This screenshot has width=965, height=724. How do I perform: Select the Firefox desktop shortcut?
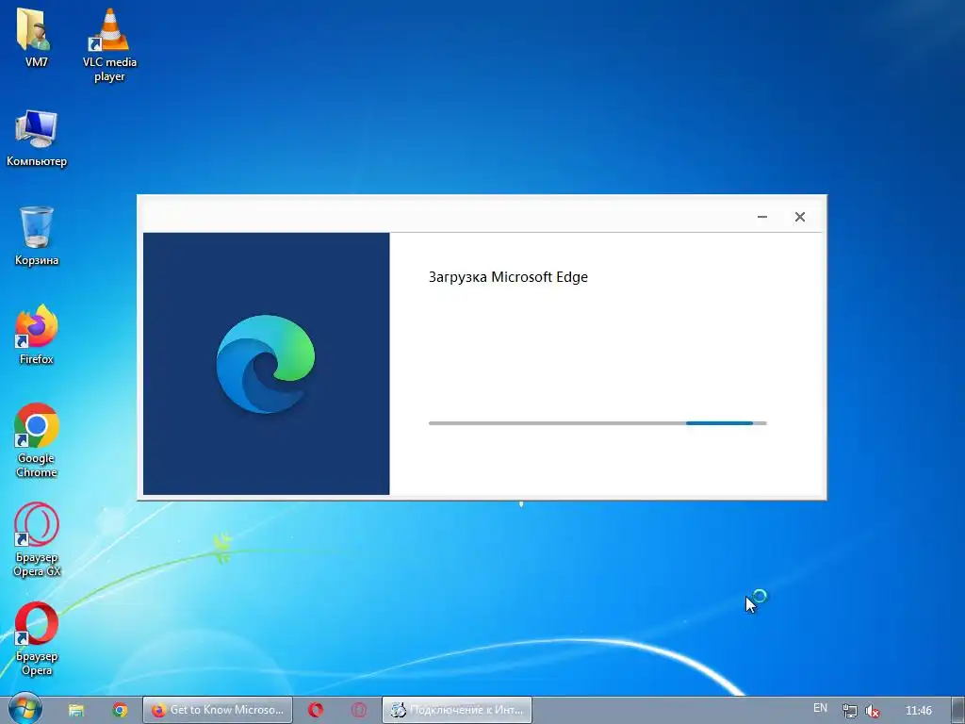37,335
